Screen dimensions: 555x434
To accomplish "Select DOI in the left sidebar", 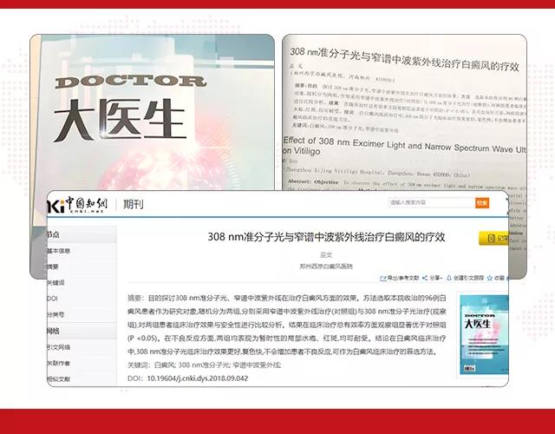I will pos(52,299).
